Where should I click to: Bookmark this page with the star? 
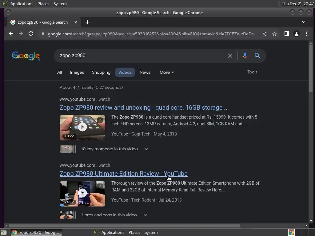[274, 34]
